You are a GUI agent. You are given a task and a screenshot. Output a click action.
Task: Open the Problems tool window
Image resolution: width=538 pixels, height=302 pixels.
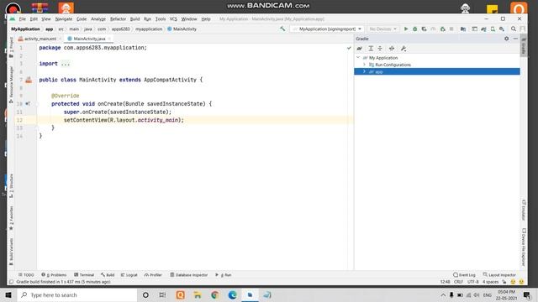(x=54, y=275)
